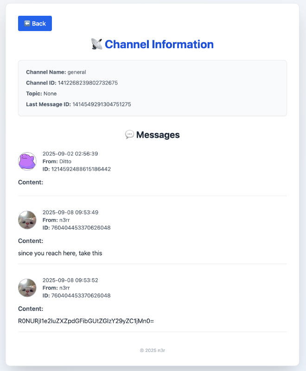Image resolution: width=306 pixels, height=371 pixels.
Task: Click the Back button
Action: (x=35, y=23)
